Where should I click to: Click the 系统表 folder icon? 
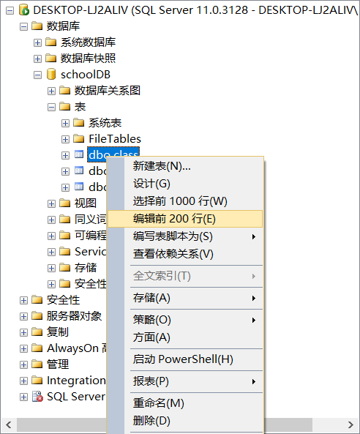tap(79, 123)
